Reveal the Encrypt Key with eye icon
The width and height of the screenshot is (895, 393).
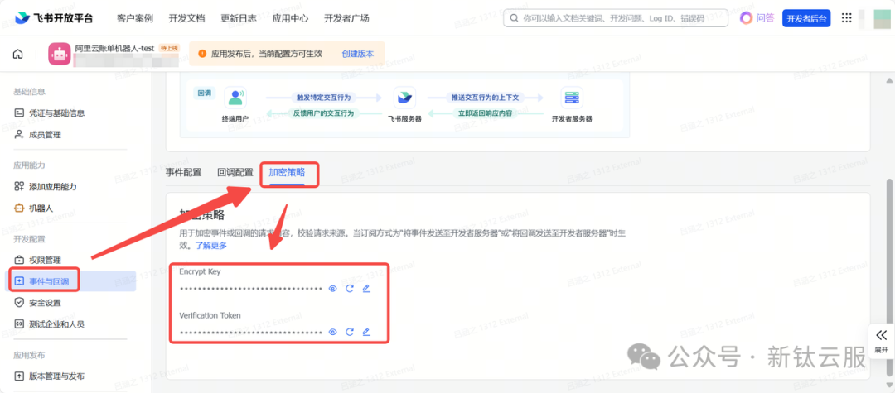click(x=333, y=289)
